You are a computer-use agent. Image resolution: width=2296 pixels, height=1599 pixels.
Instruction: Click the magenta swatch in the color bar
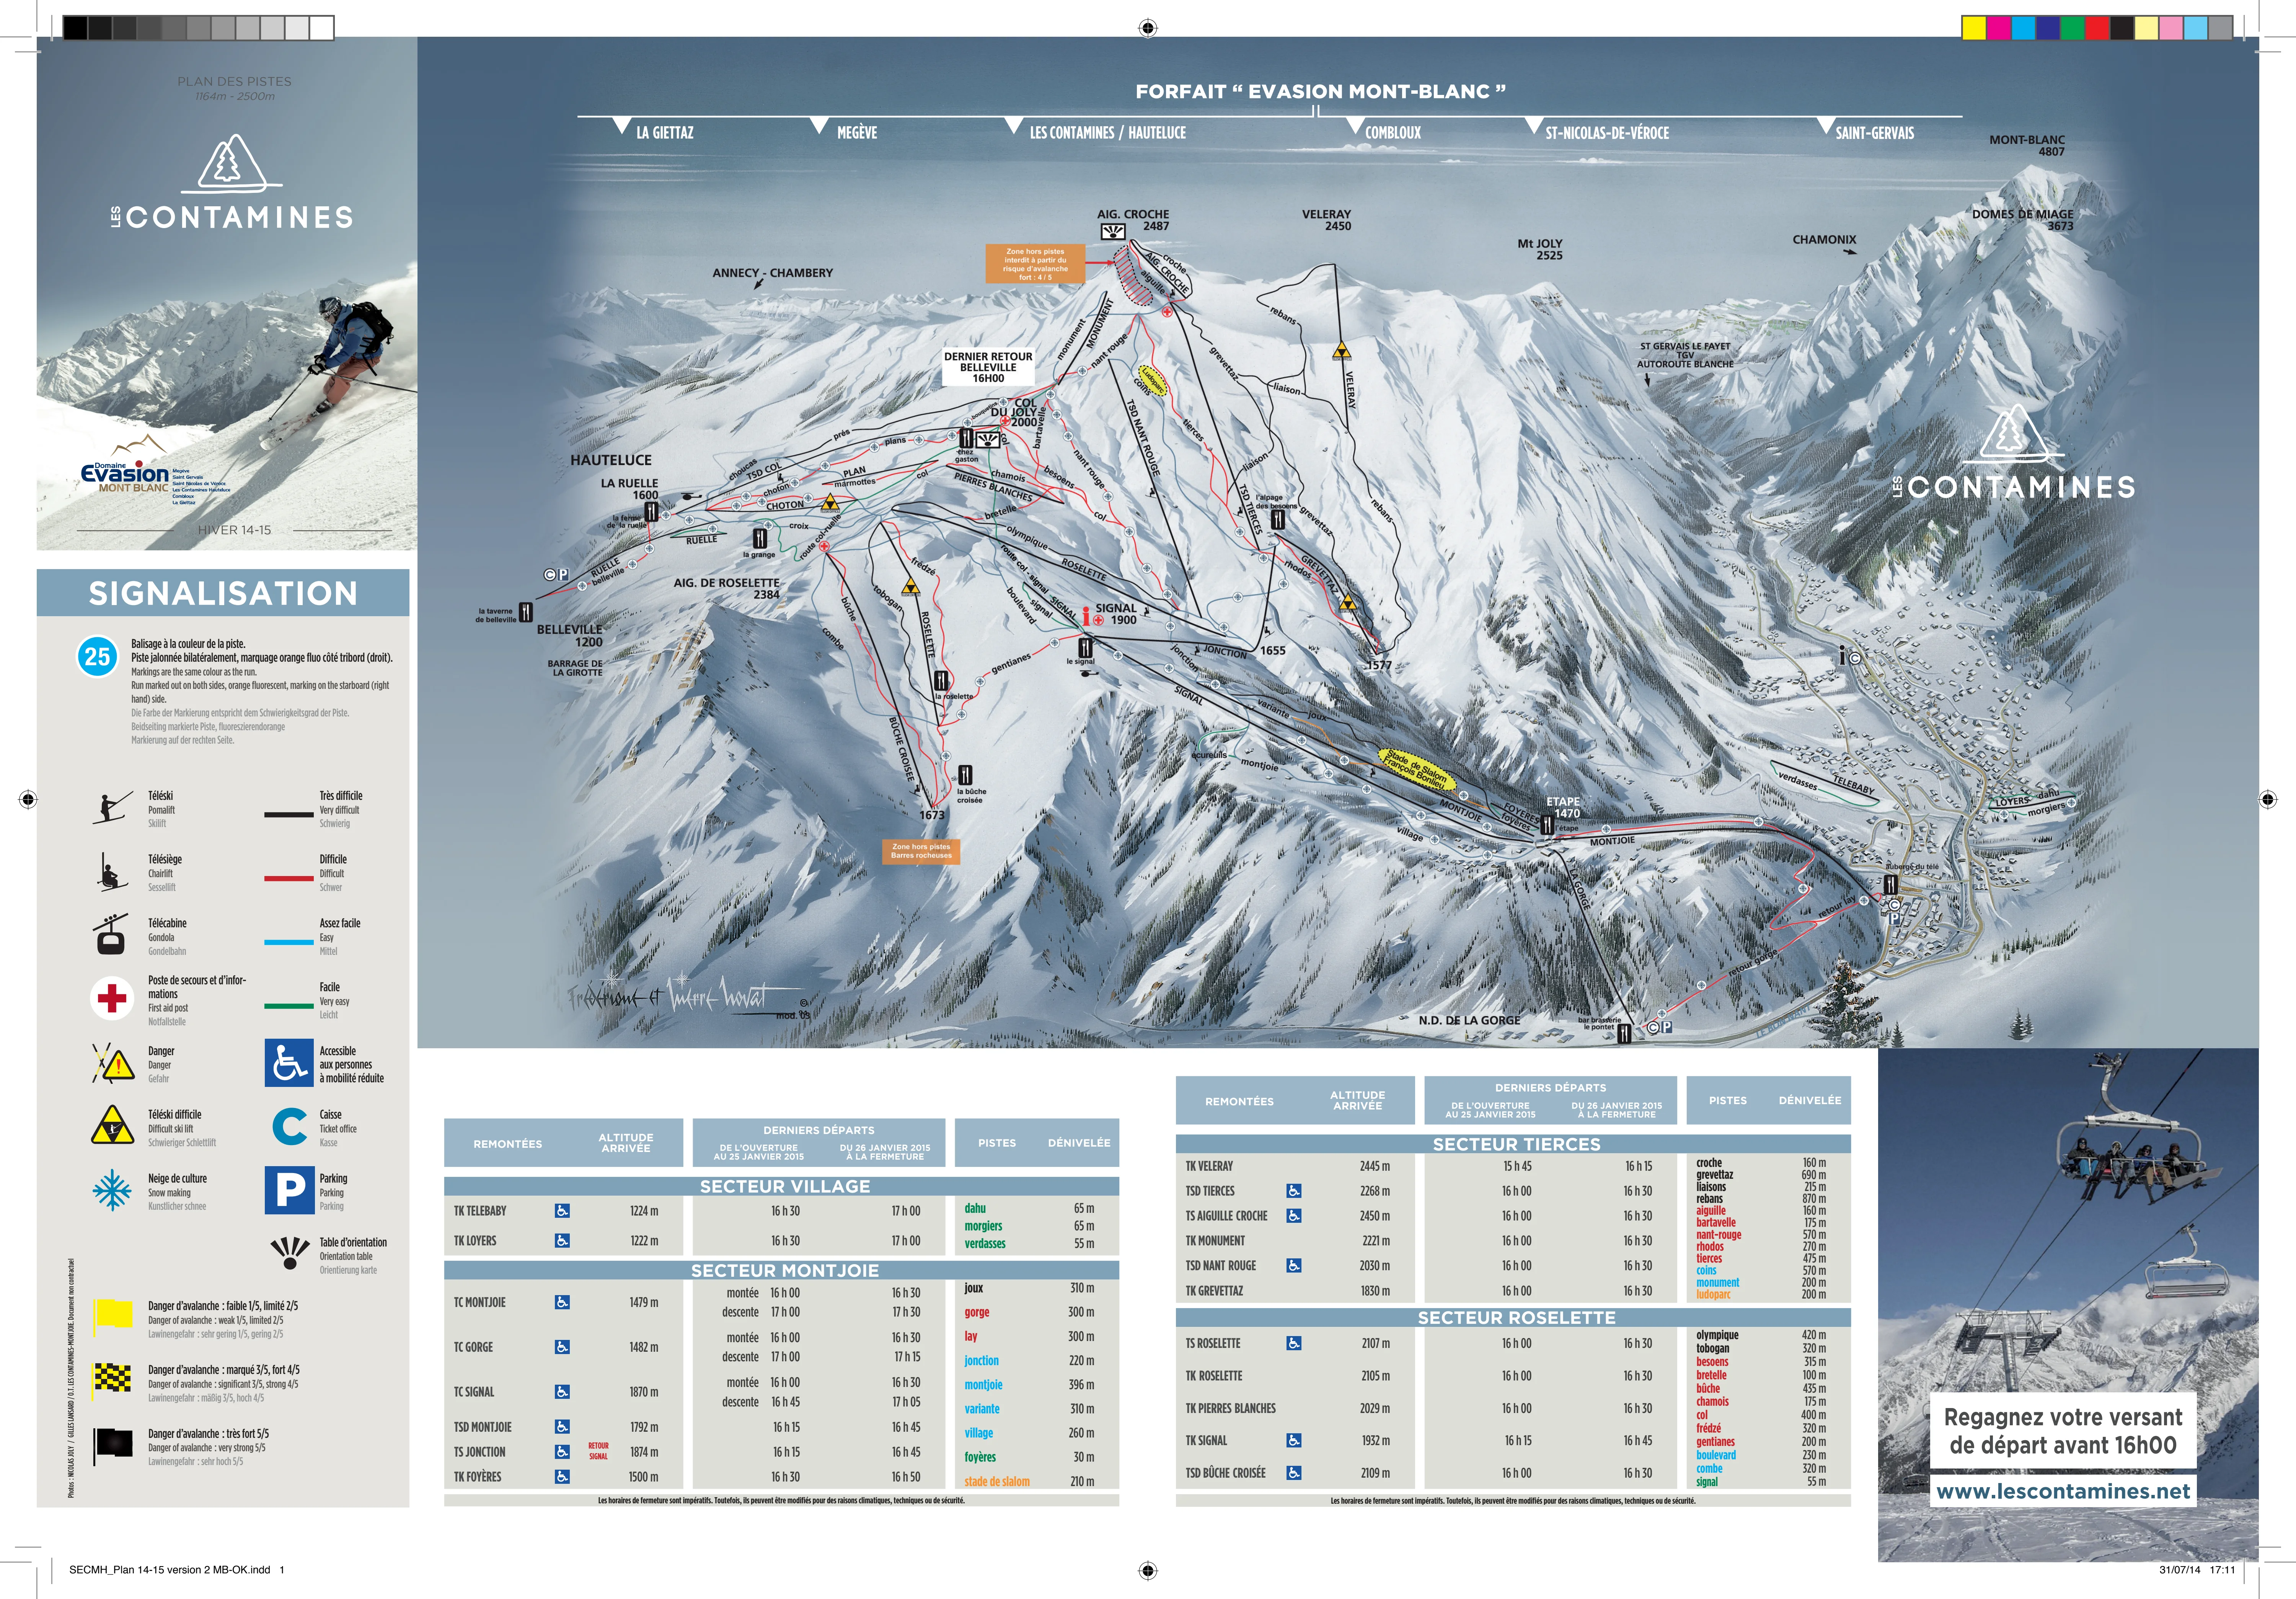1998,28
